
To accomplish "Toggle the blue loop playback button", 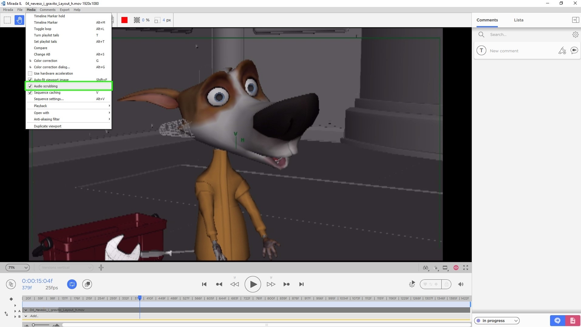I will pyautogui.click(x=72, y=284).
